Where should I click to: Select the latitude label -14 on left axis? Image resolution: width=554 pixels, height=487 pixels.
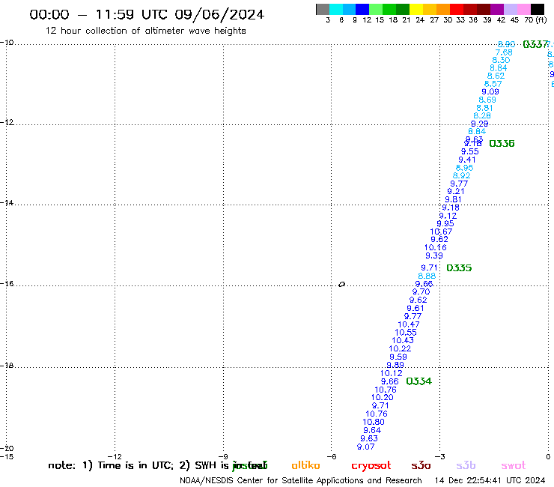[7, 203]
